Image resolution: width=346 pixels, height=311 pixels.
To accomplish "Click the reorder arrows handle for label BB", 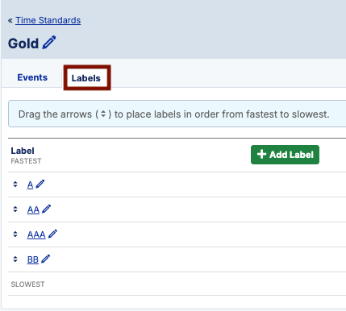I will point(15,259).
